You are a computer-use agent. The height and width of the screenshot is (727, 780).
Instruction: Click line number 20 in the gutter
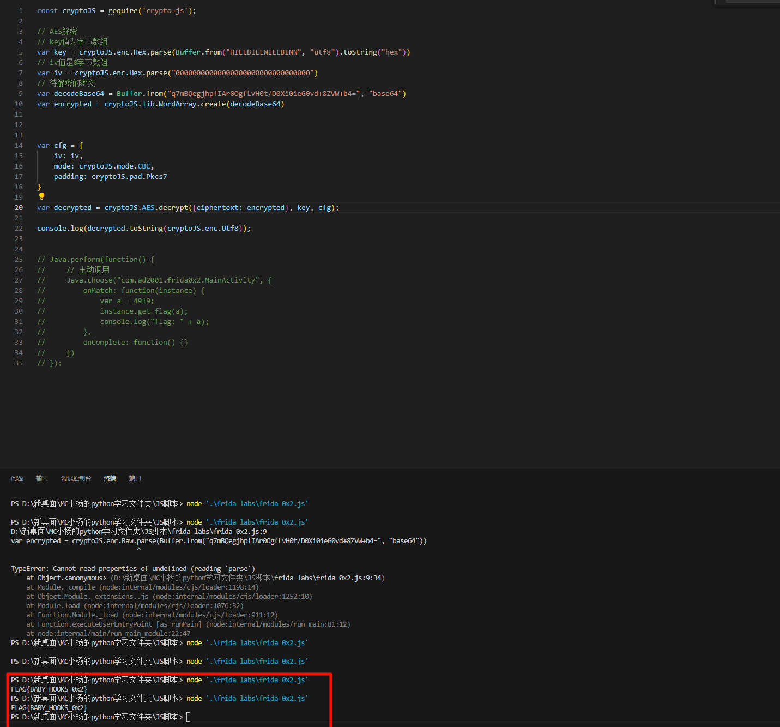click(19, 208)
